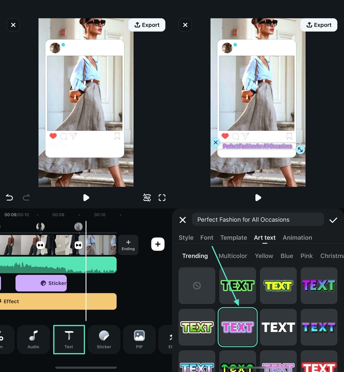Viewport: 344px width, 372px height.
Task: Apply green TEXT with red-white outline style
Action: point(197,327)
